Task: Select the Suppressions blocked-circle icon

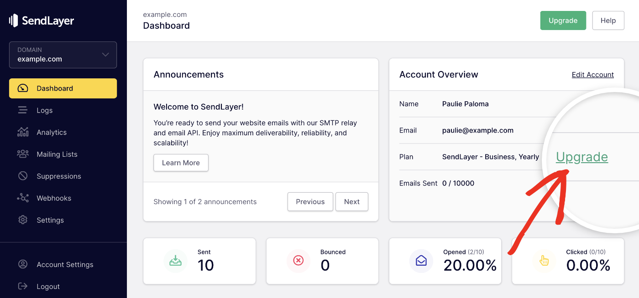Action: pyautogui.click(x=23, y=175)
